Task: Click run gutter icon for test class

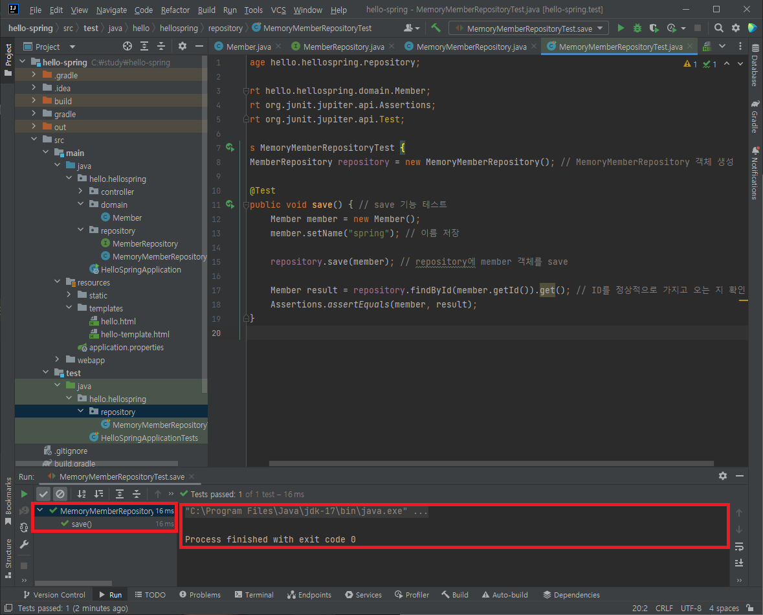Action: pyautogui.click(x=230, y=148)
